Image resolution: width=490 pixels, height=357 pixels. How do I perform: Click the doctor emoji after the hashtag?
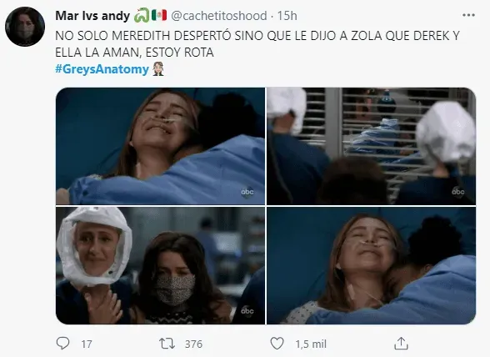pos(158,69)
